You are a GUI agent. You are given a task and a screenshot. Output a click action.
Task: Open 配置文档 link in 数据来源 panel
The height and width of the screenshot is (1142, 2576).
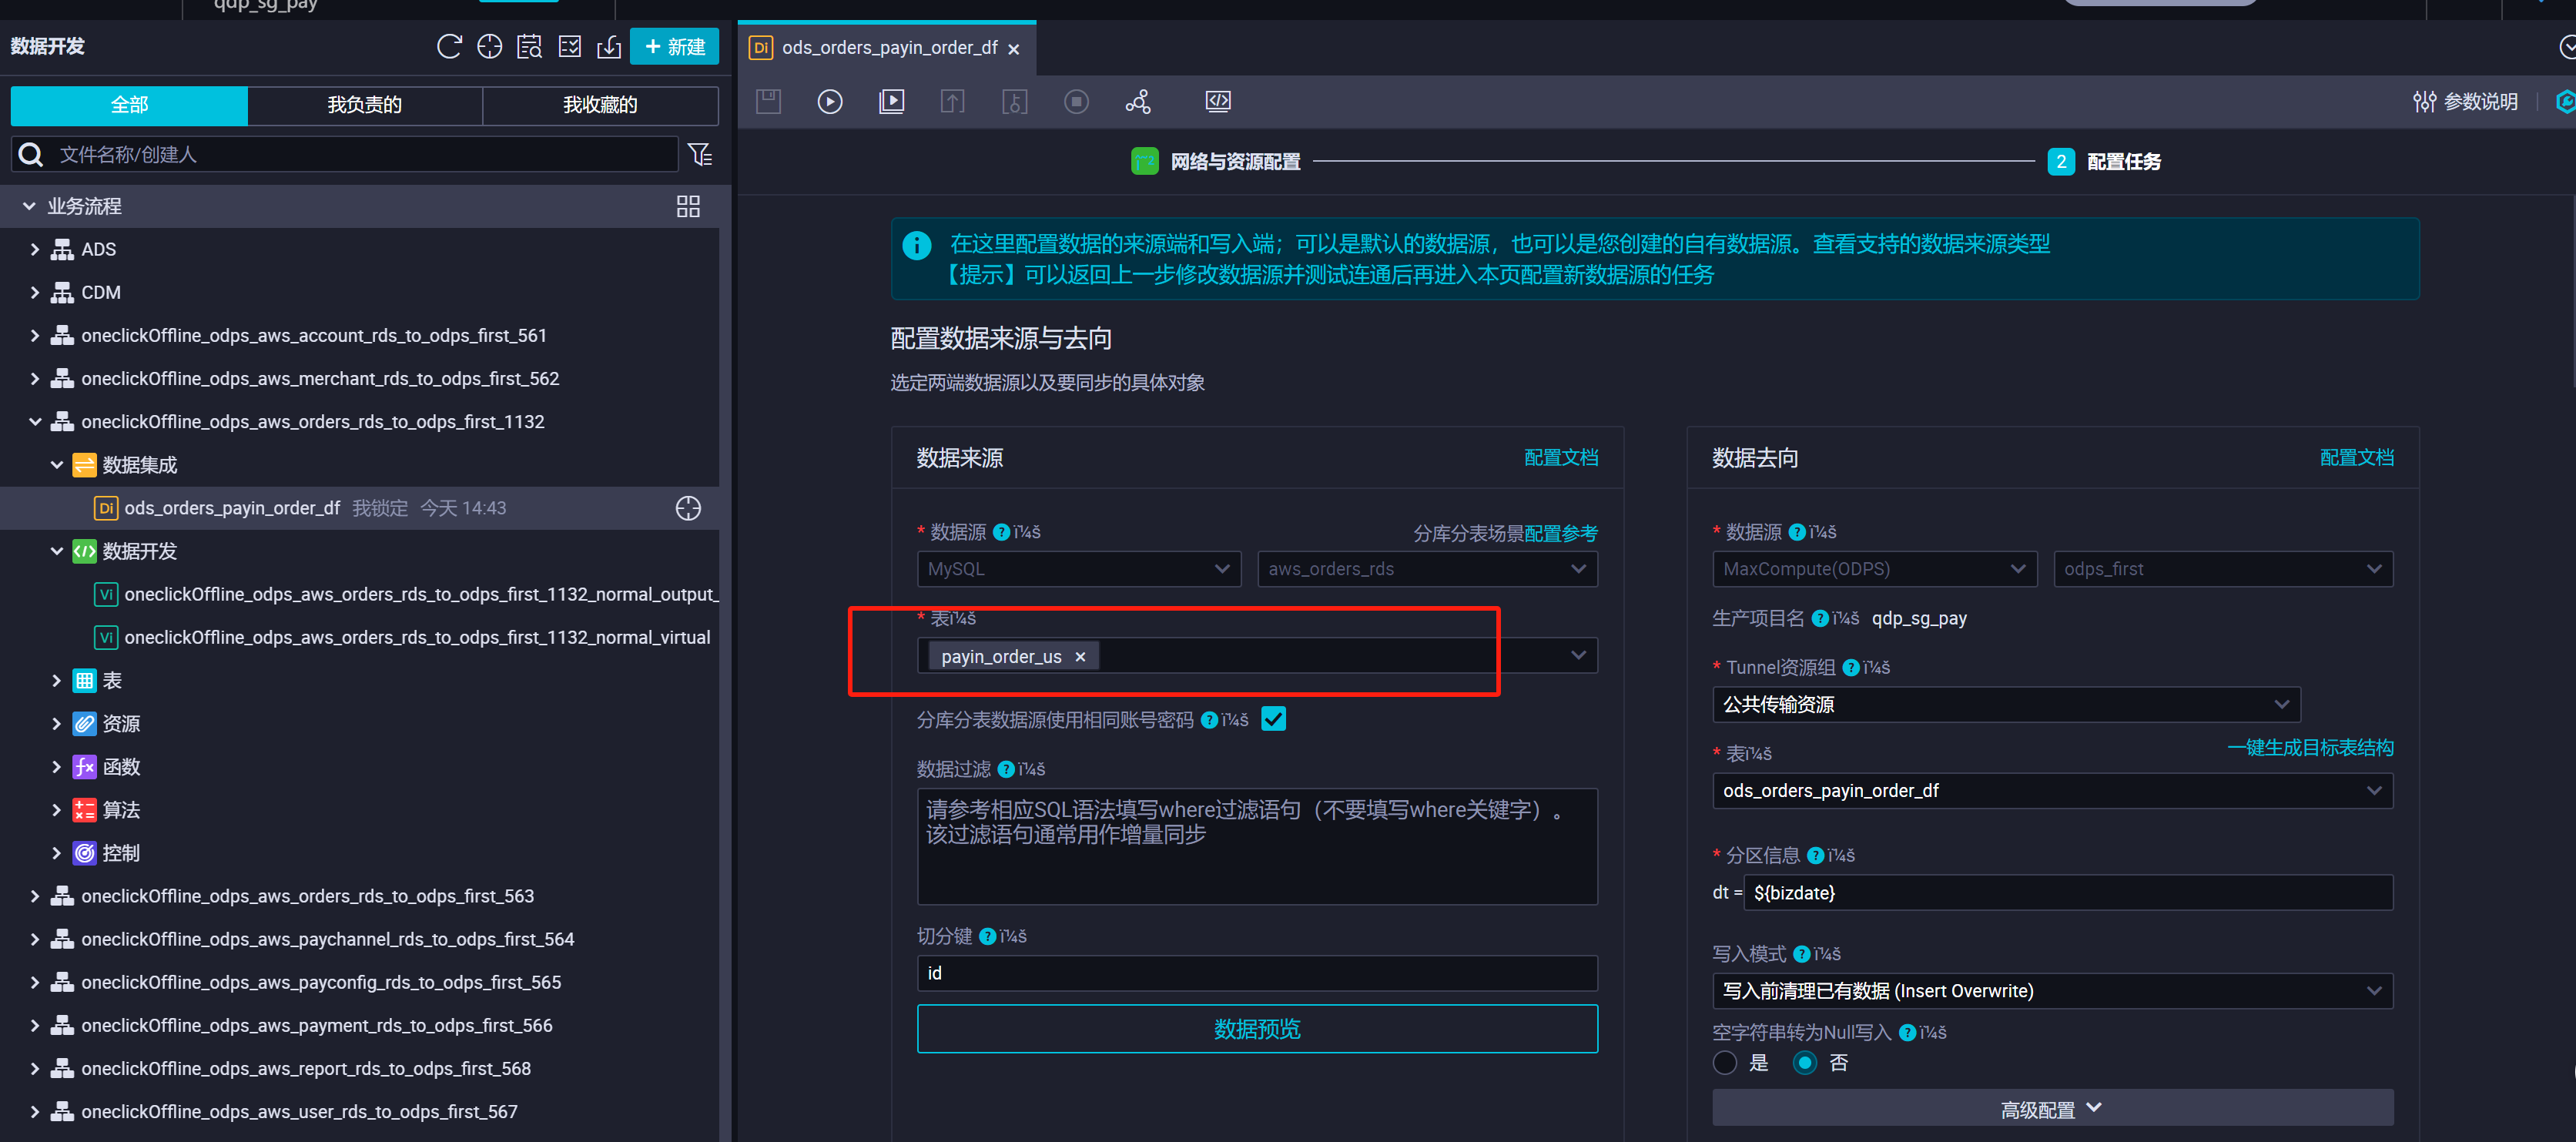click(x=1560, y=458)
